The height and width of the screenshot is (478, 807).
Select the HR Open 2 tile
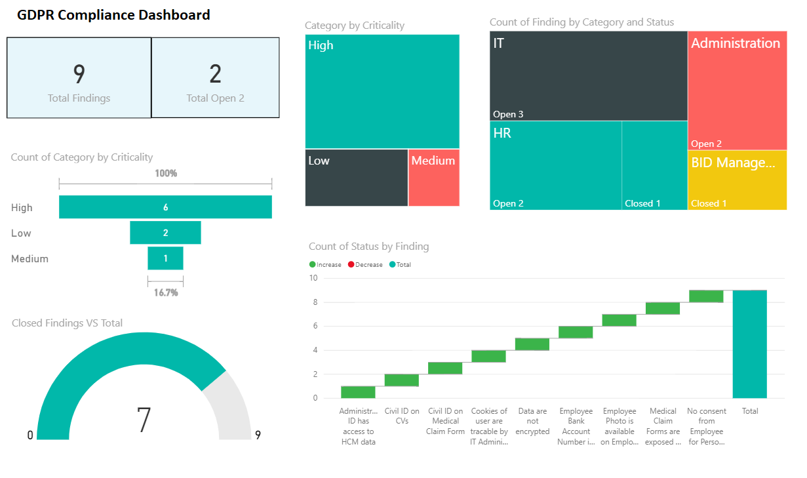(x=555, y=166)
